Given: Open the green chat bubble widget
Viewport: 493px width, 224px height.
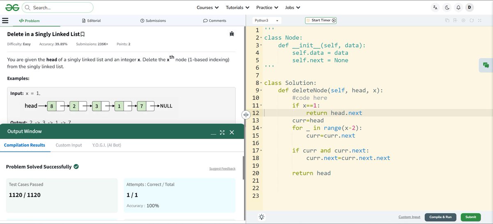Looking at the screenshot, I should (x=486, y=65).
